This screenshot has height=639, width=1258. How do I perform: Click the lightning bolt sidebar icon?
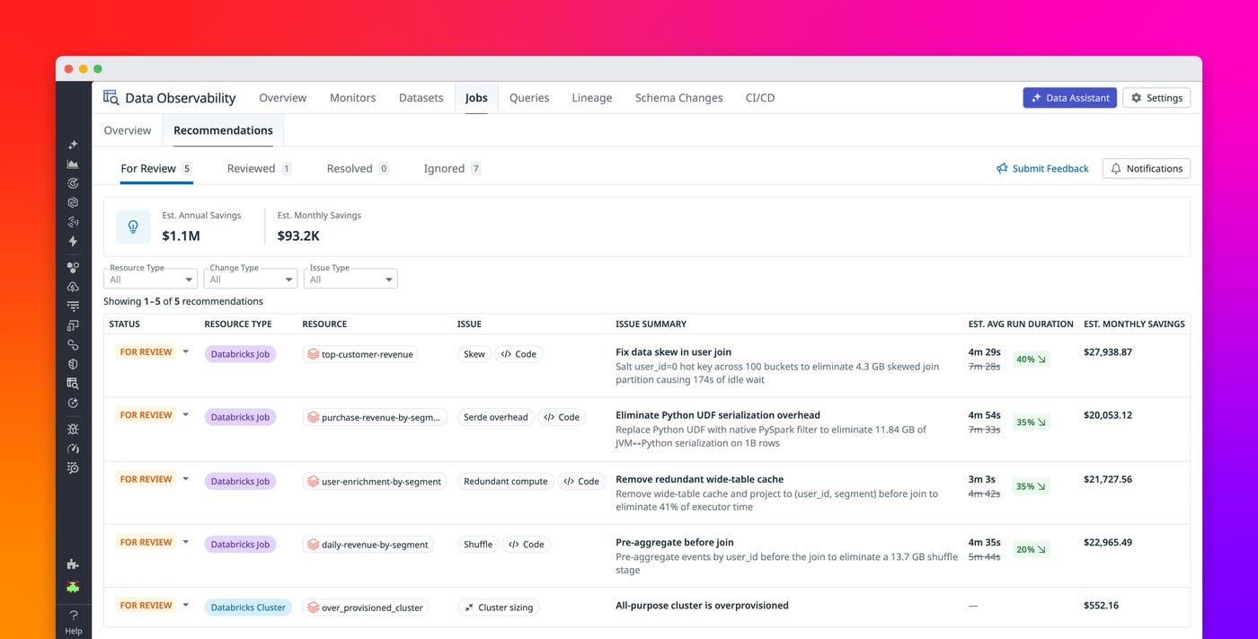pos(73,242)
